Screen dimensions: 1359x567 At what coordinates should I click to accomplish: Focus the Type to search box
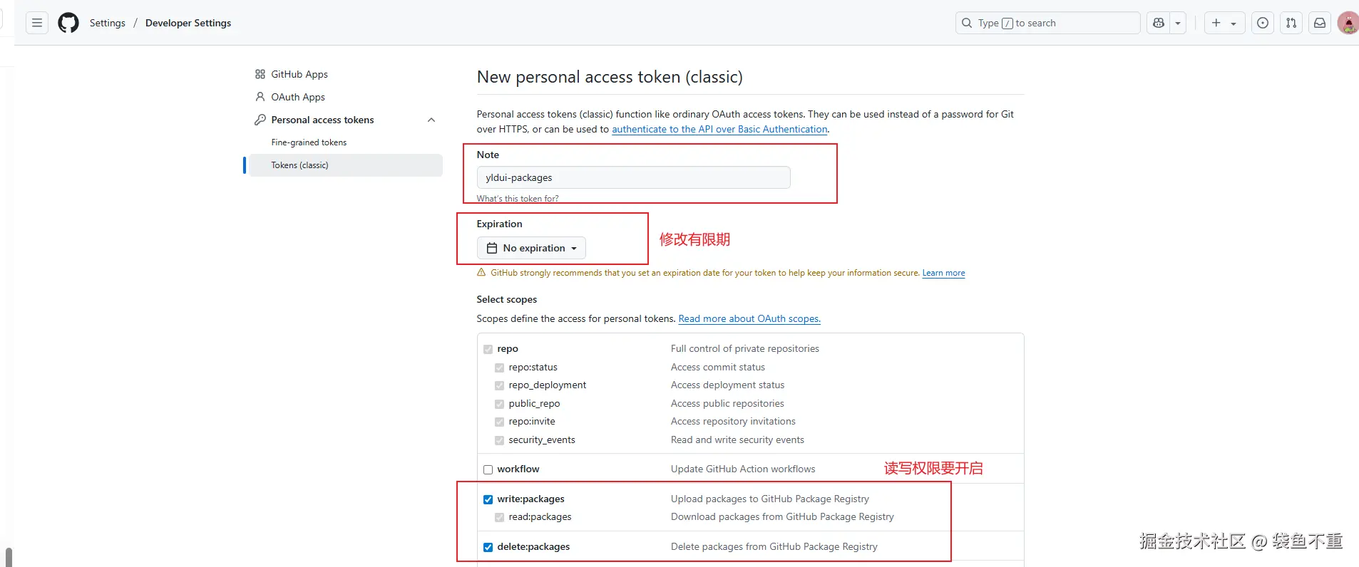1047,23
